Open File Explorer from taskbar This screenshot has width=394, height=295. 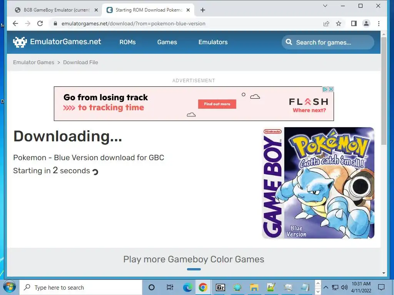point(254,287)
